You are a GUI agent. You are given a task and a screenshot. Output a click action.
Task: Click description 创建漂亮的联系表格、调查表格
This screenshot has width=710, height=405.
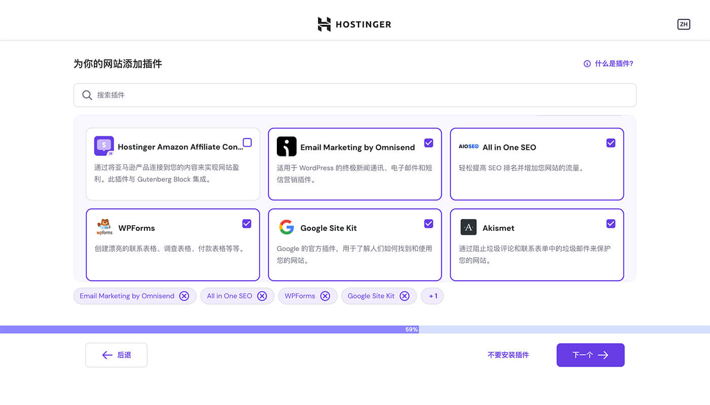[x=170, y=249]
